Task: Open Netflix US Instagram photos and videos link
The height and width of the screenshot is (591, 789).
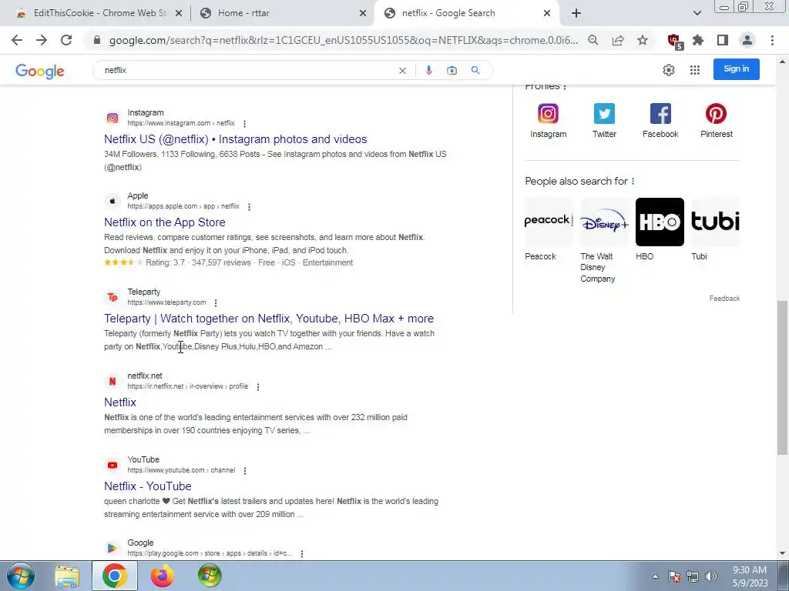Action: (x=236, y=139)
